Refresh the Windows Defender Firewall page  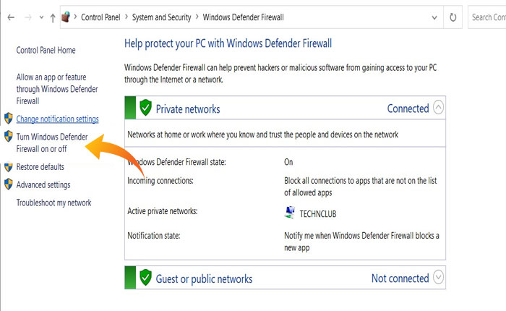coord(453,17)
